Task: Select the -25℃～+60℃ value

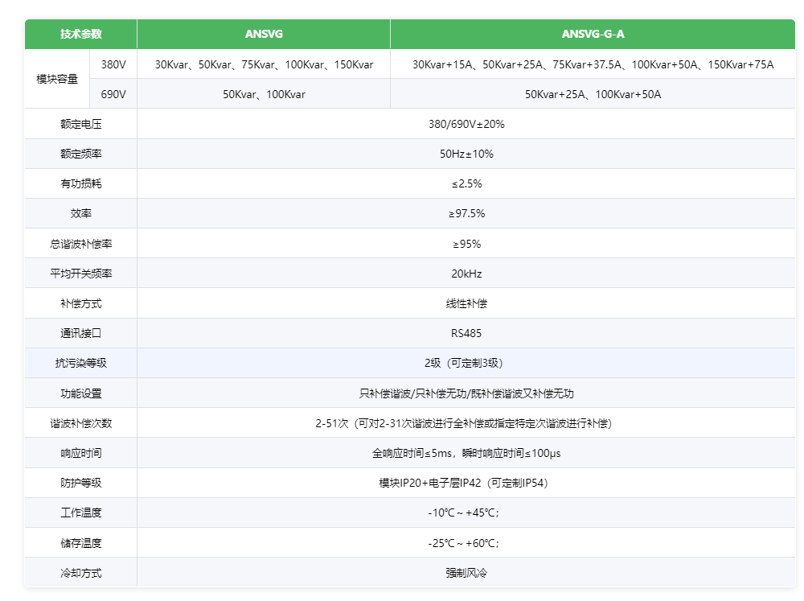Action: click(464, 543)
